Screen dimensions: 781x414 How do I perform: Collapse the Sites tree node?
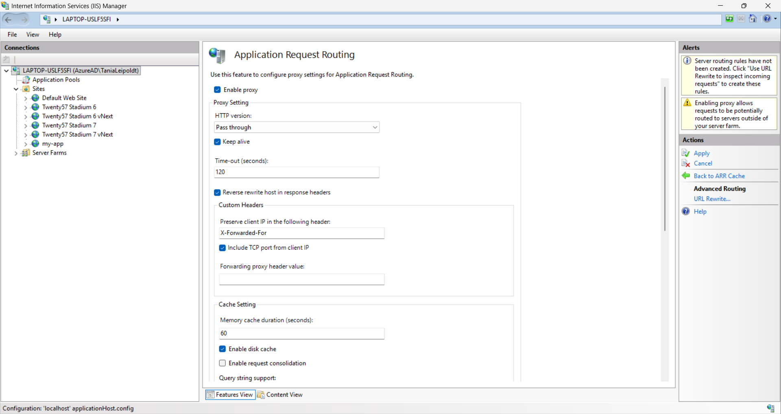point(16,89)
